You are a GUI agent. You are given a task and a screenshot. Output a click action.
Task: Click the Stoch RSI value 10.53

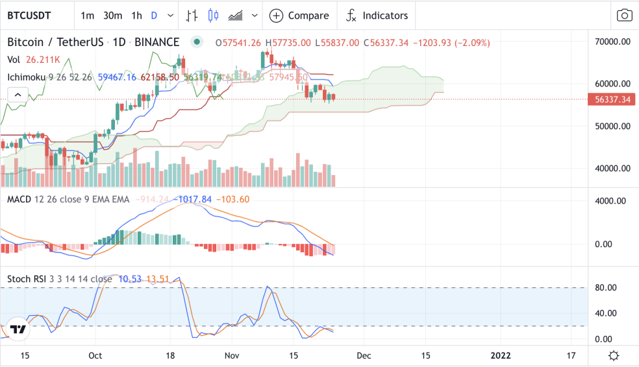pos(130,279)
